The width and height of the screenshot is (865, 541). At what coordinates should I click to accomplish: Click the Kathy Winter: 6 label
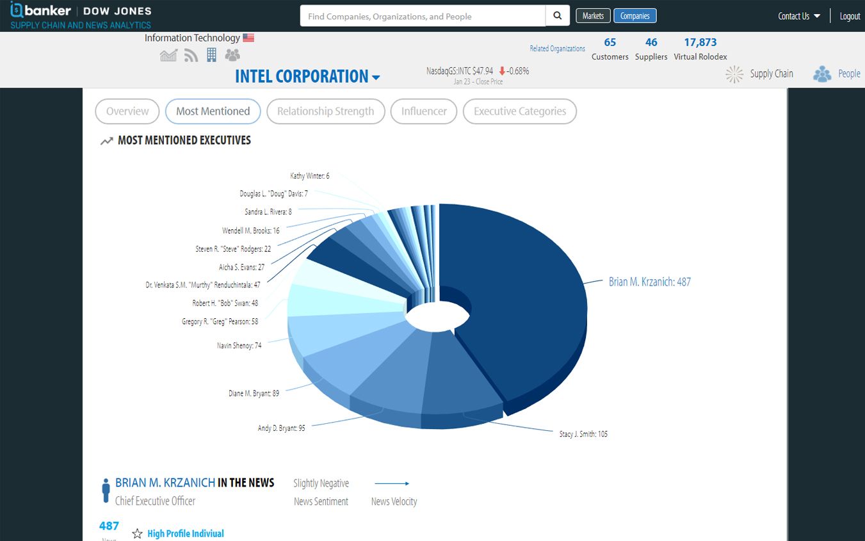tap(310, 176)
